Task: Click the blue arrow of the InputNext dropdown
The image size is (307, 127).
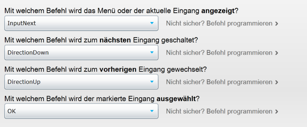Action: click(152, 23)
